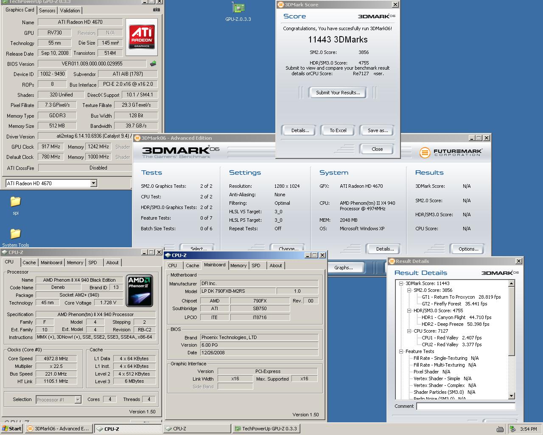Viewport: 543px width, 435px height.
Task: Select CPU2 - Red Valley result row
Action: (x=451, y=345)
